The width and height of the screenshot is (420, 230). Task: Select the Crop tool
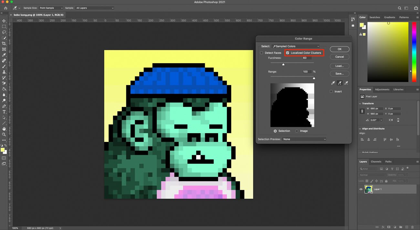4,44
